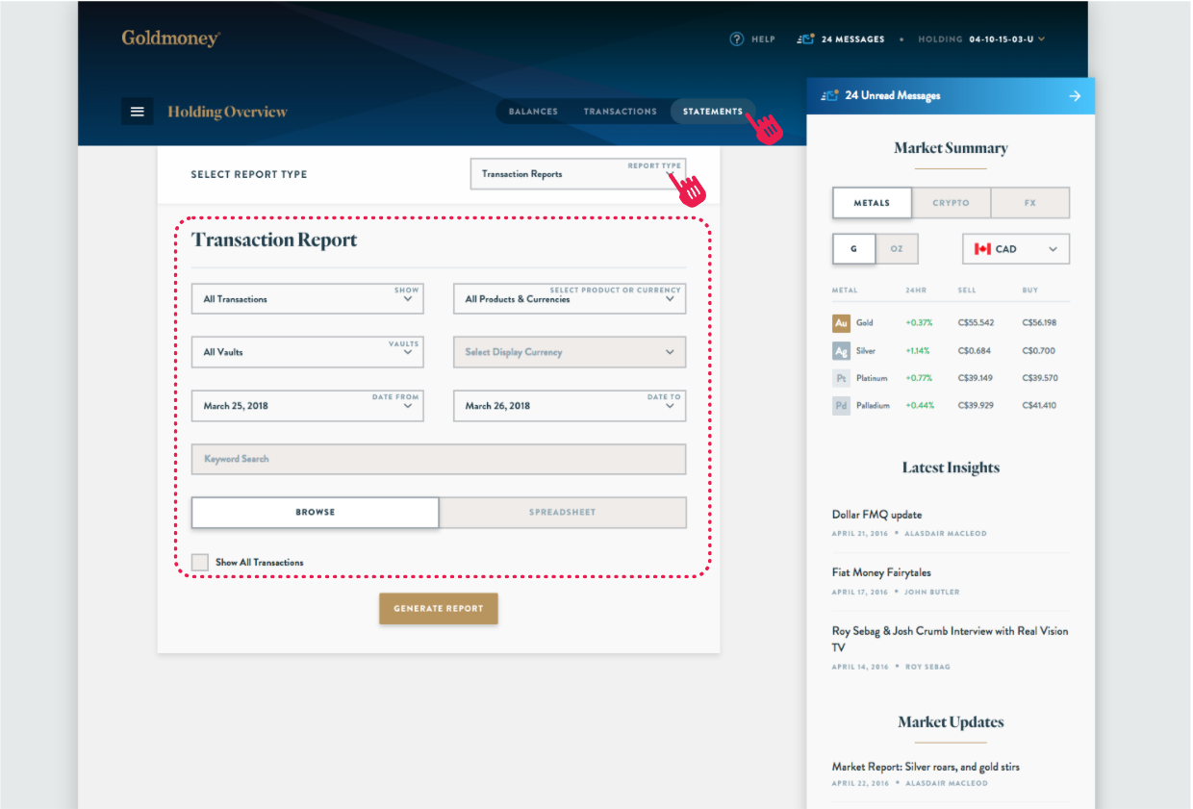Select the Metals market tab

pos(872,203)
